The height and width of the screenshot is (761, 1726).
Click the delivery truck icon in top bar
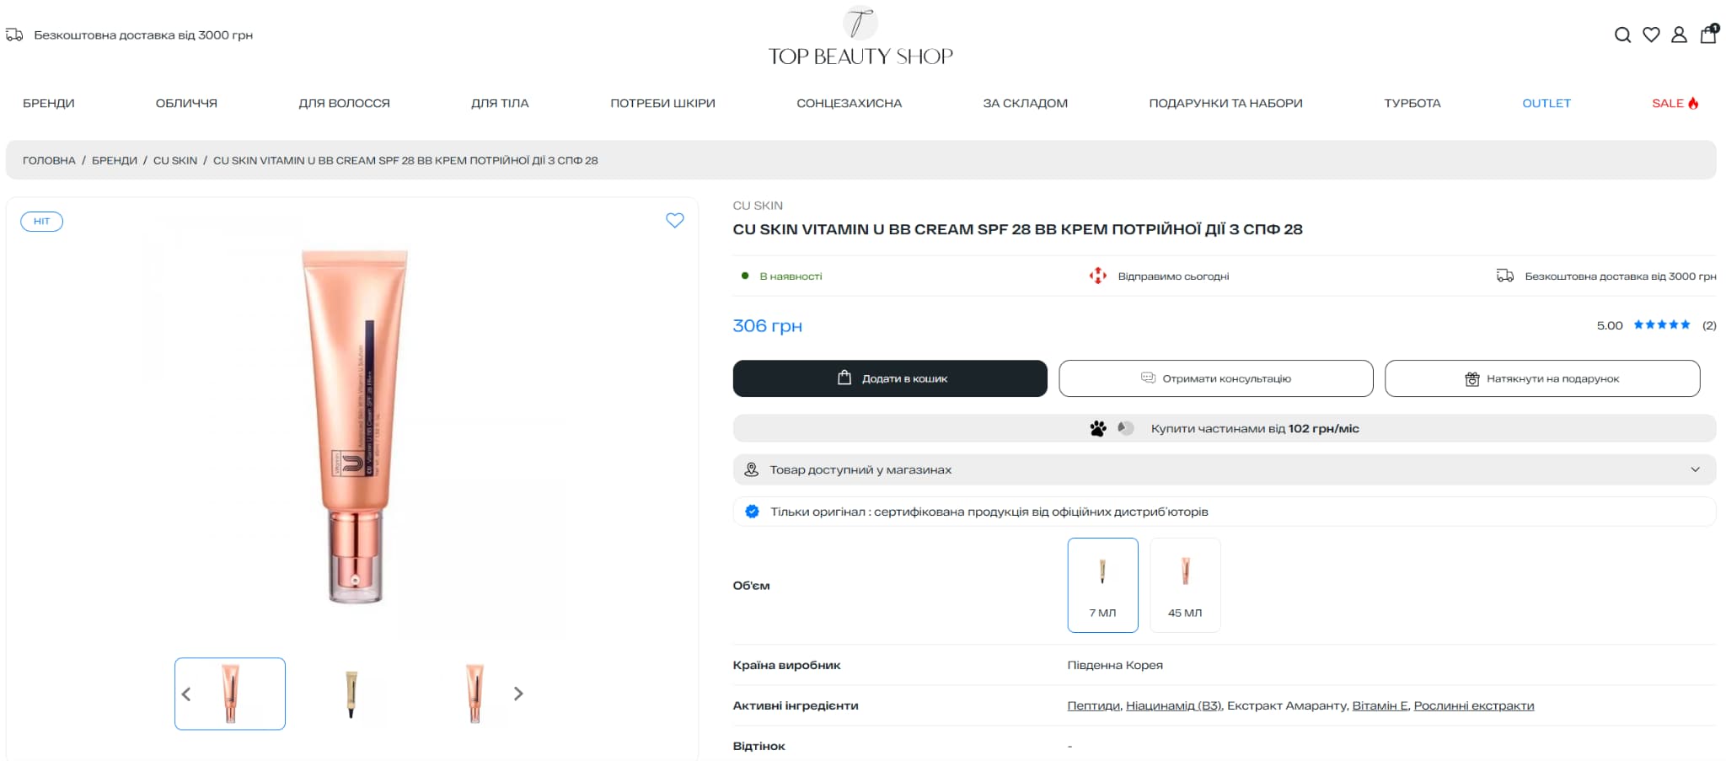coord(14,35)
